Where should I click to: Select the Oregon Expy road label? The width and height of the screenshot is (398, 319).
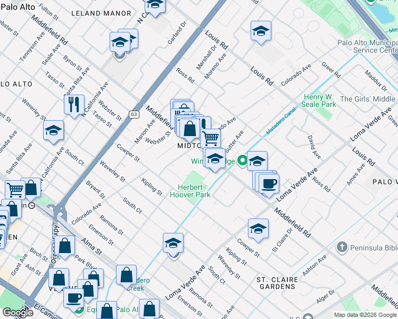[55, 244]
